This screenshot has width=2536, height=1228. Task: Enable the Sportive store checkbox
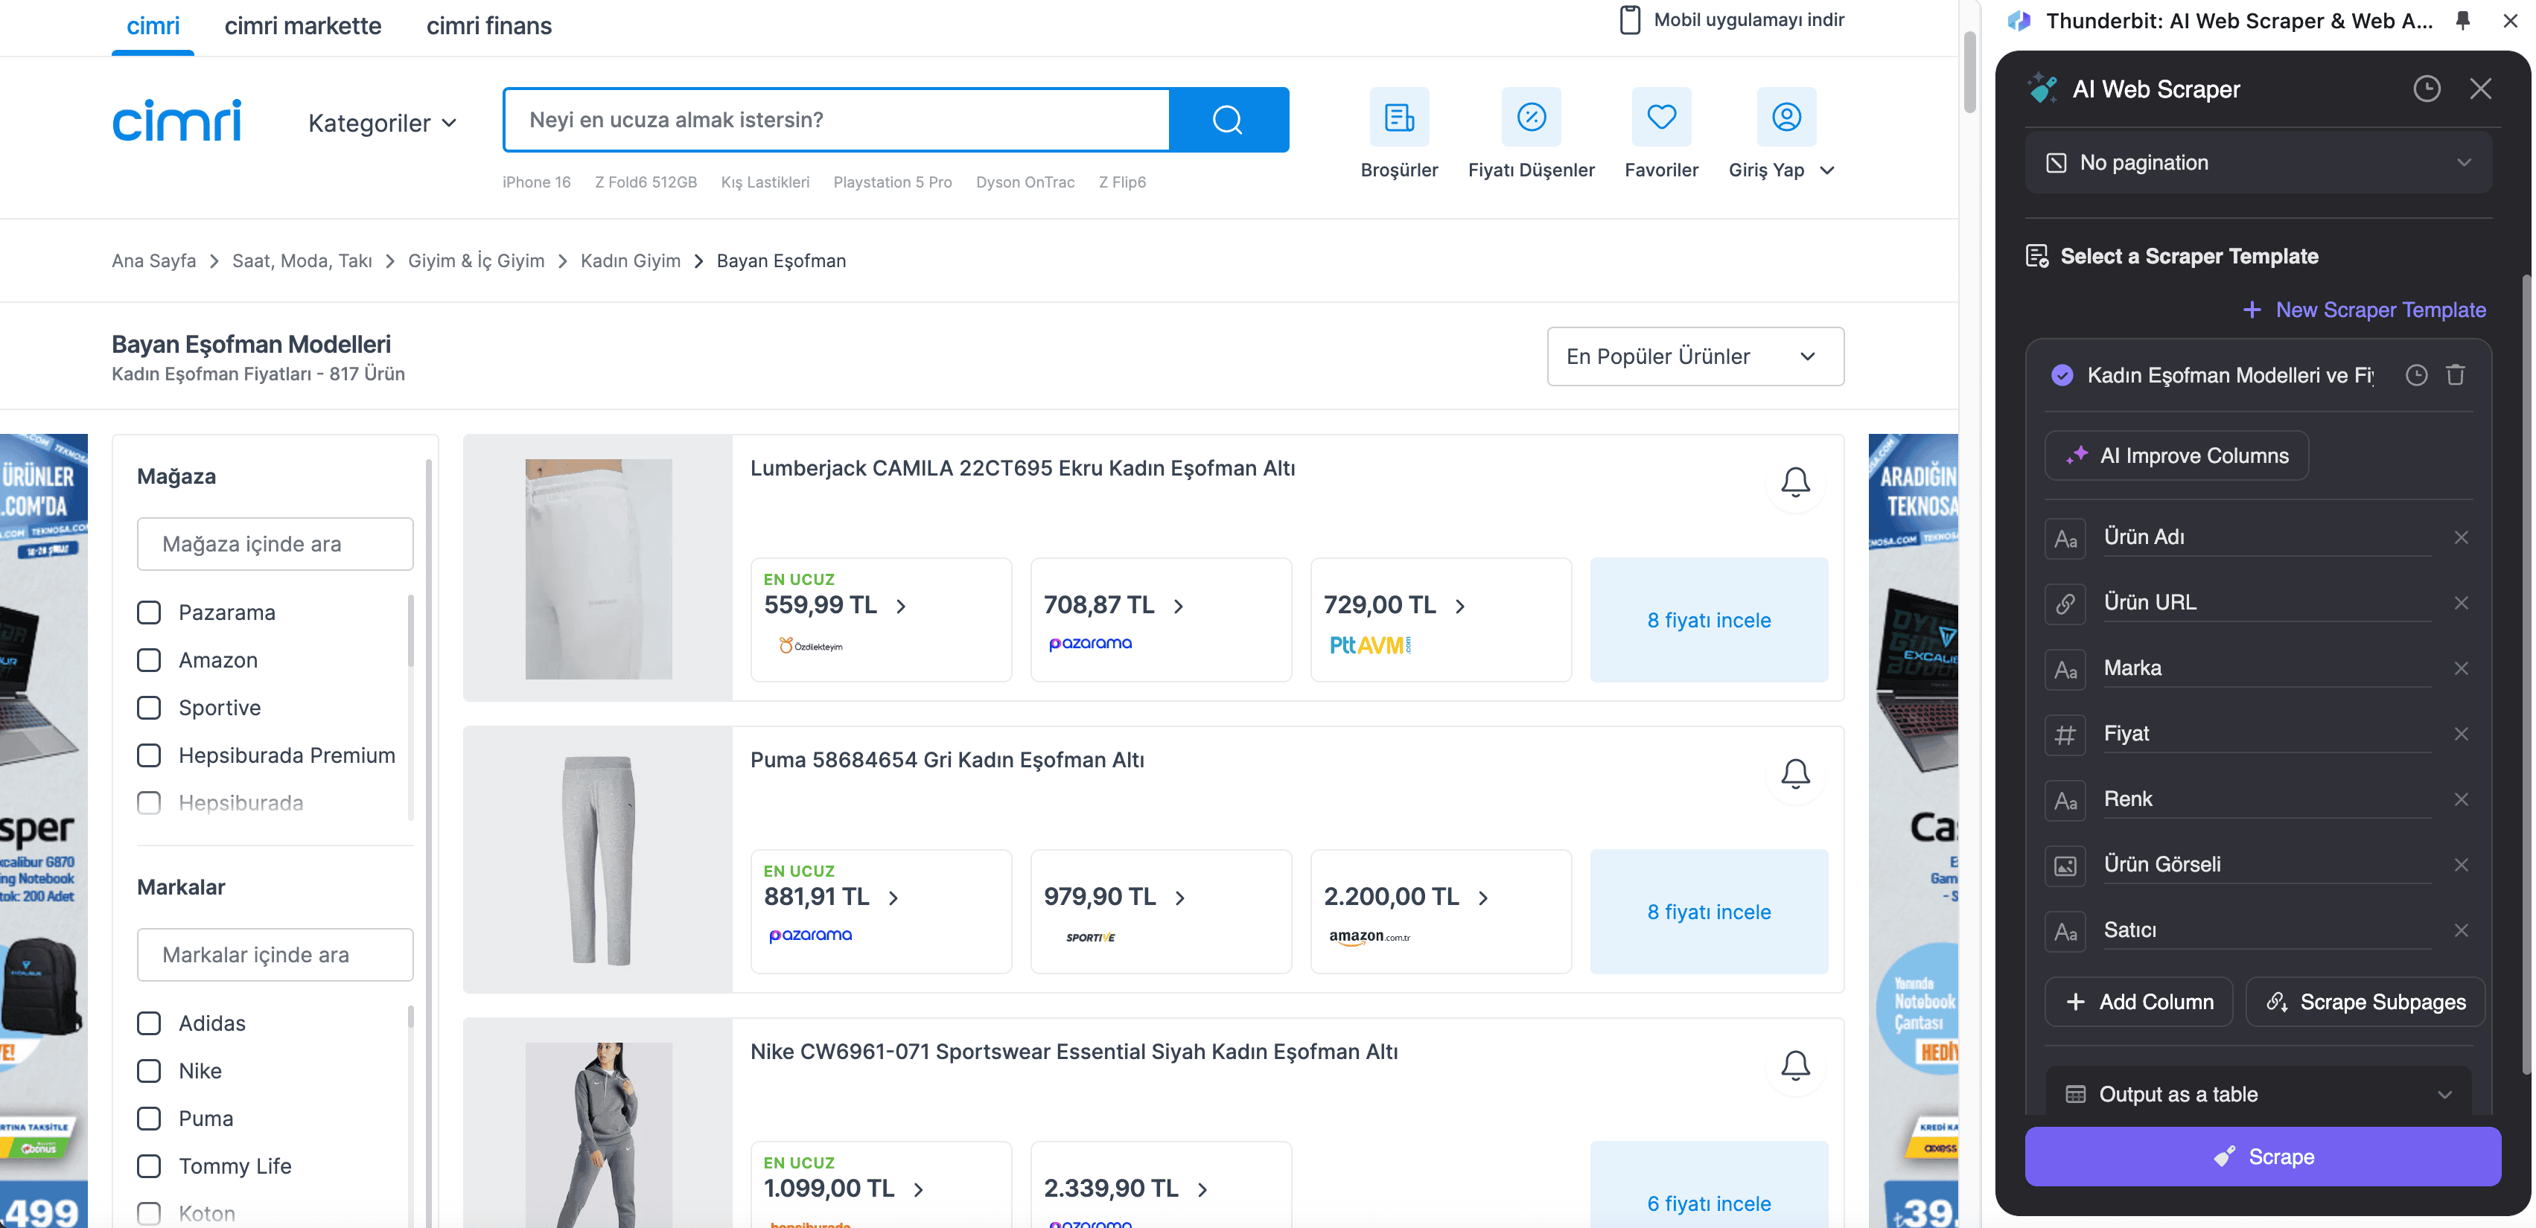[x=149, y=708]
